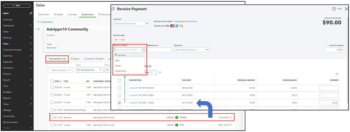Open the All sales tab

58,14
